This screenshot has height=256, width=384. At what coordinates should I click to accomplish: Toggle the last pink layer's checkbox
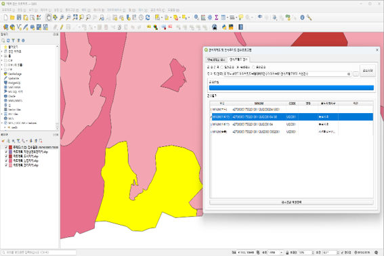(6, 165)
